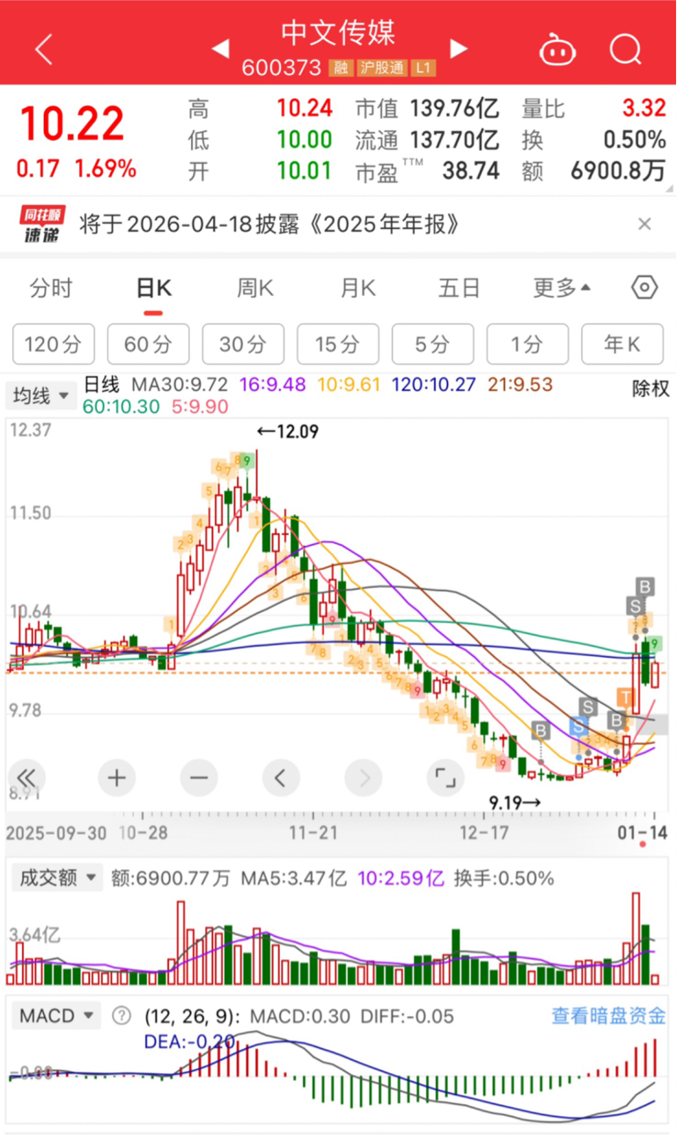The width and height of the screenshot is (677, 1135).
Task: Open the robot assistant icon
Action: click(x=557, y=49)
